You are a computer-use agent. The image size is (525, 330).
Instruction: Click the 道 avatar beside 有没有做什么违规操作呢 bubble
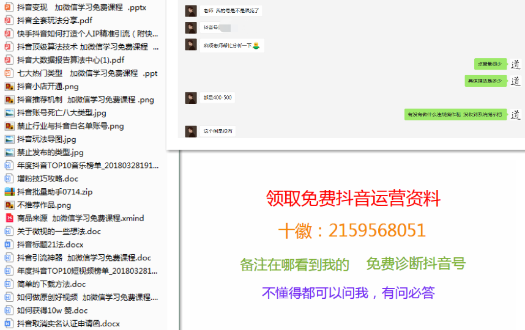(x=516, y=114)
